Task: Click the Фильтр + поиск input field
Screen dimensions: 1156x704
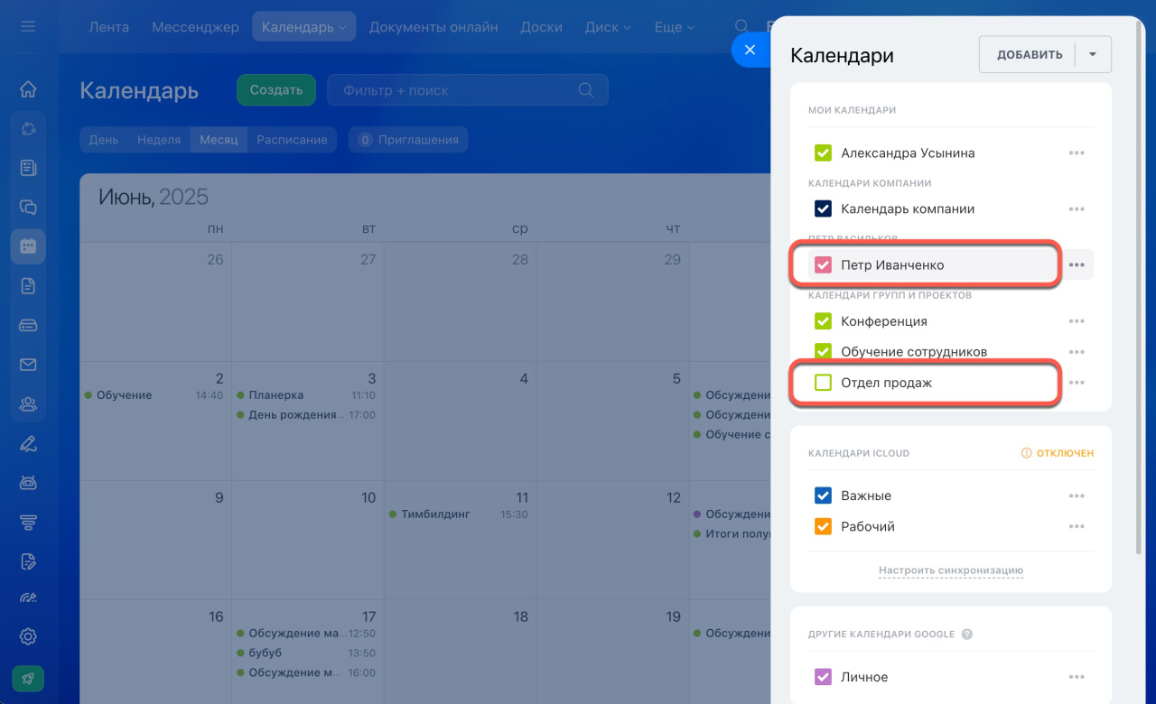Action: [x=468, y=90]
